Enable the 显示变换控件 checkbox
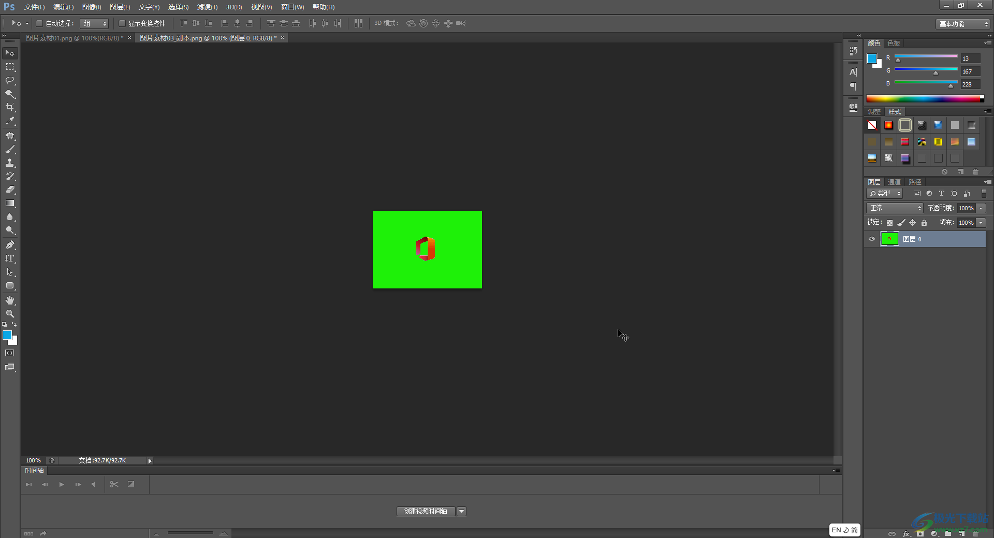994x538 pixels. (122, 23)
